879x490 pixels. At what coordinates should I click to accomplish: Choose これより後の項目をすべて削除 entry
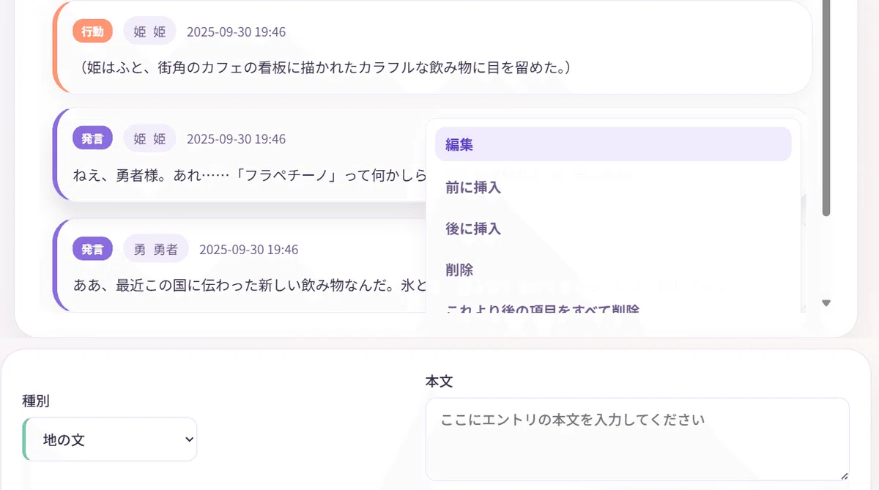(x=613, y=308)
